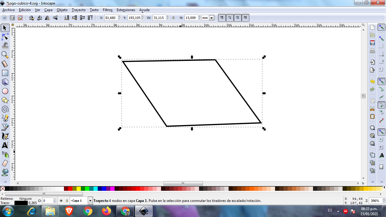The width and height of the screenshot is (386, 217).
Task: Activate the Zoom magnifier tool
Action: 5,55
